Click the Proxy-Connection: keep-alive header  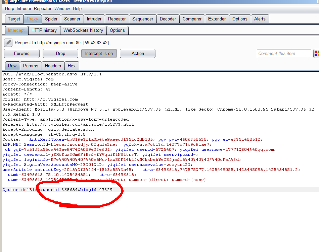click(40, 84)
